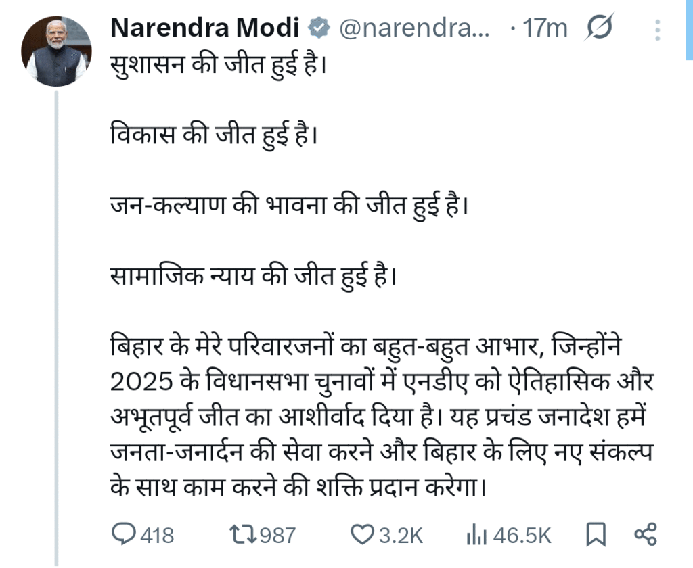Image resolution: width=693 pixels, height=568 pixels.
Task: Like the post with the heart icon
Action: [x=362, y=535]
